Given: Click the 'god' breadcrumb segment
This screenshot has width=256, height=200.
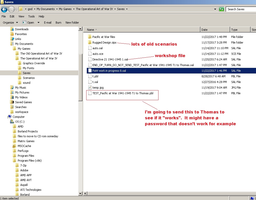Looking at the screenshot, I should pyautogui.click(x=30, y=9).
